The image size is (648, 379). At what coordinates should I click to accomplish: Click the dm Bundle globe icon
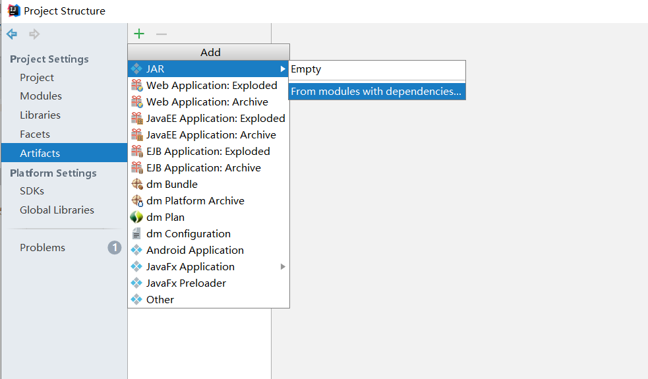[137, 184]
